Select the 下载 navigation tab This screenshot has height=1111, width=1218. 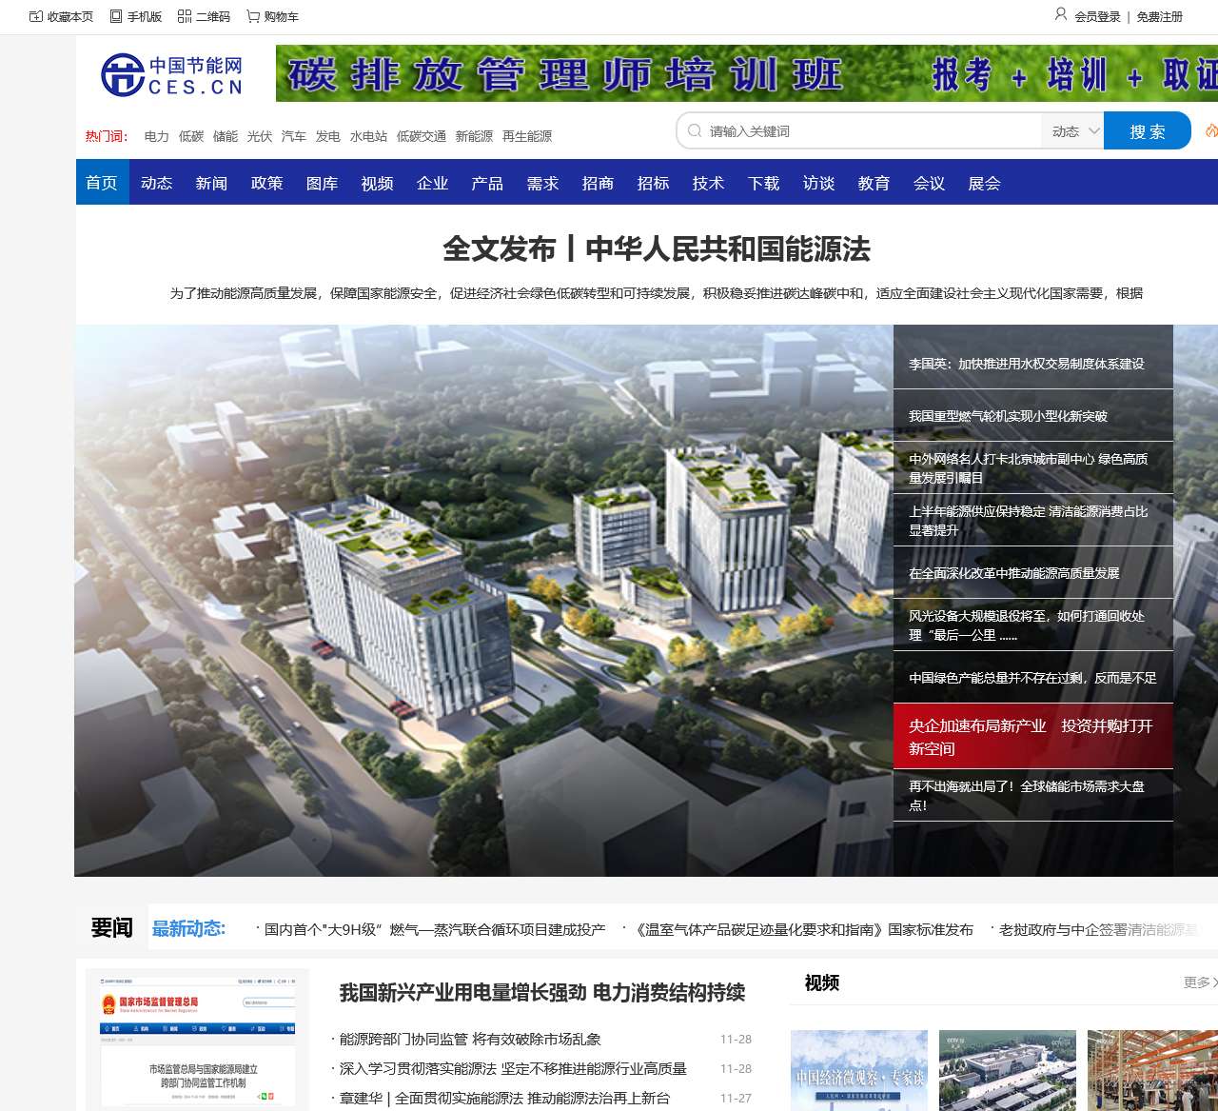click(x=764, y=183)
